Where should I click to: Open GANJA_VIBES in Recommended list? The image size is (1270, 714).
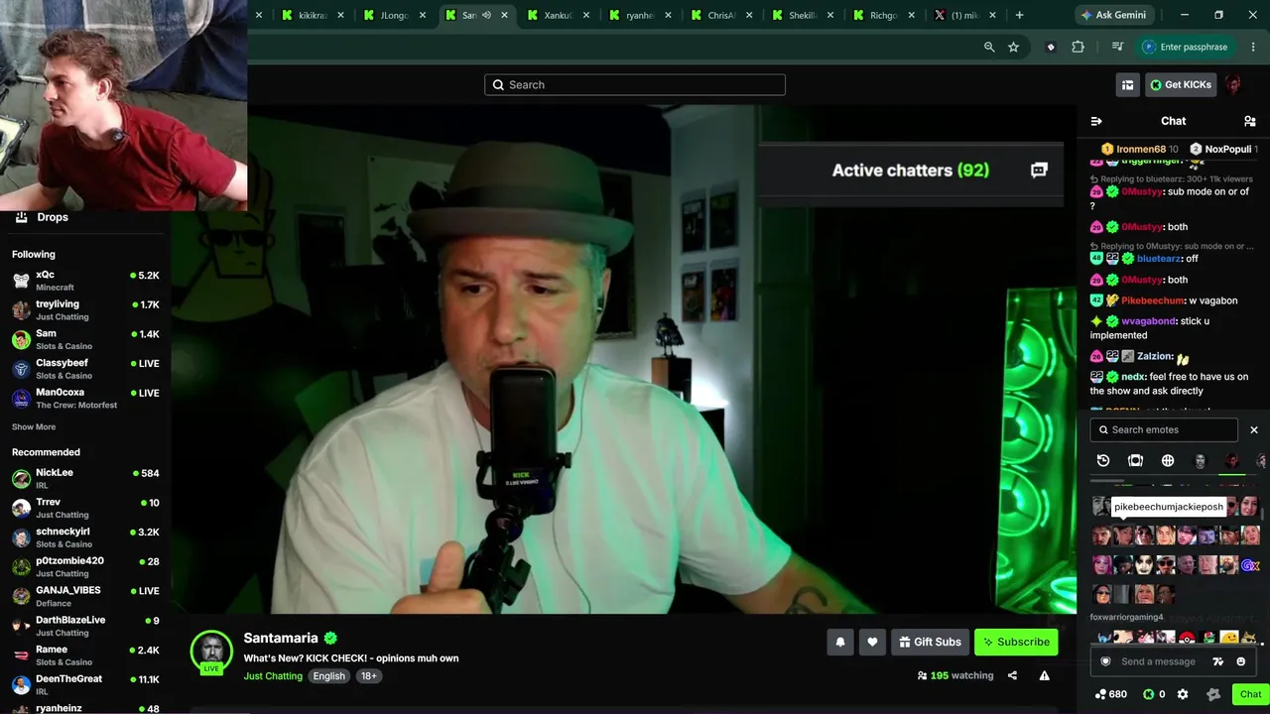click(85, 597)
